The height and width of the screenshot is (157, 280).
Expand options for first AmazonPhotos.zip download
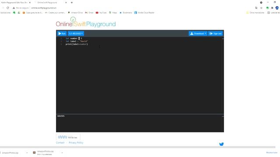click(x=27, y=153)
